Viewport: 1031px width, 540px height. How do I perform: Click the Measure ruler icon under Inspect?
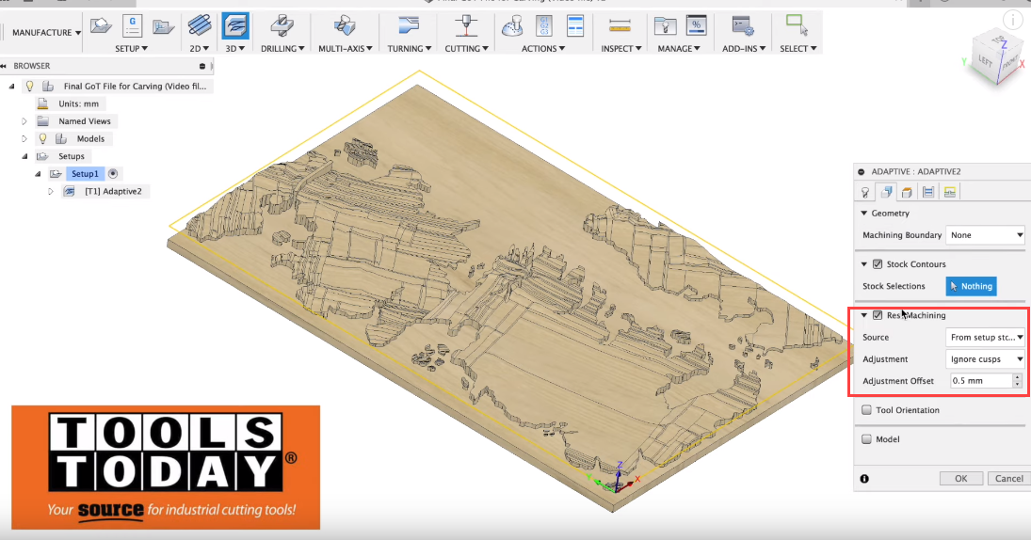click(x=620, y=26)
